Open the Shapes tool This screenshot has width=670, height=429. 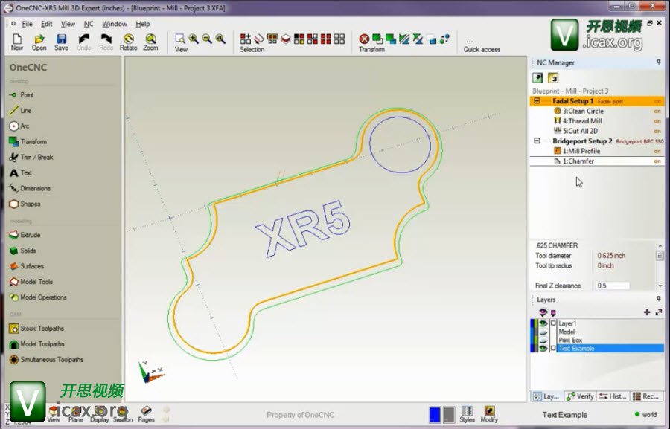pyautogui.click(x=25, y=204)
